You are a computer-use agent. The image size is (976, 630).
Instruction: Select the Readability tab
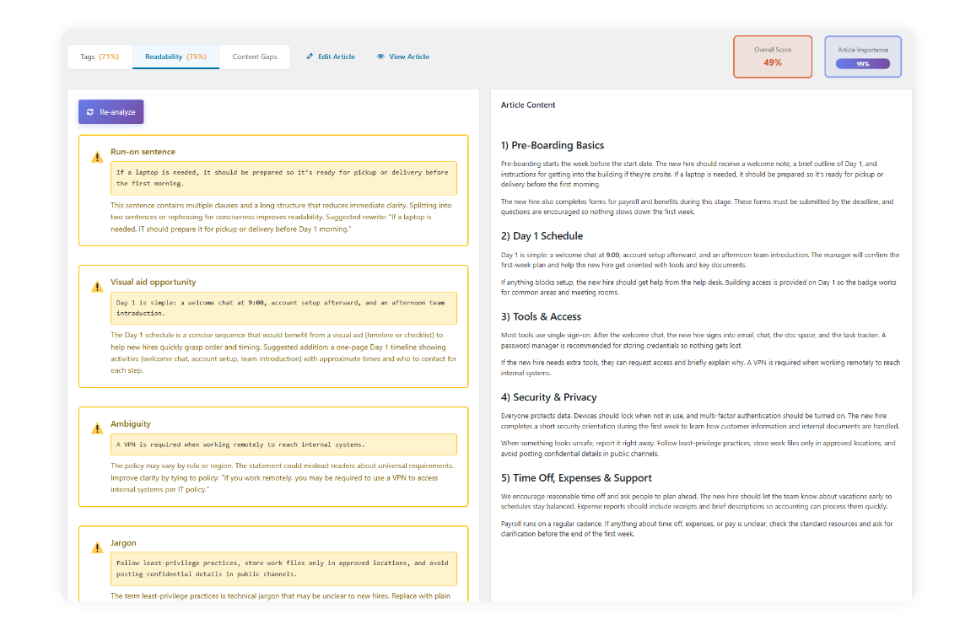175,57
